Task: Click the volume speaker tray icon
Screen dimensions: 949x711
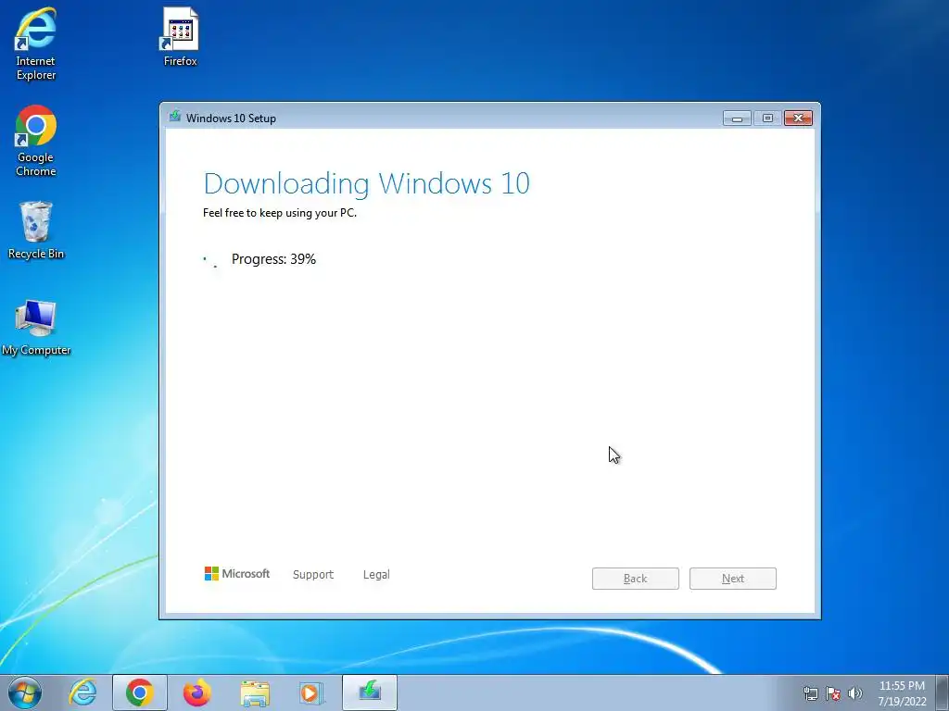Action: pos(855,693)
